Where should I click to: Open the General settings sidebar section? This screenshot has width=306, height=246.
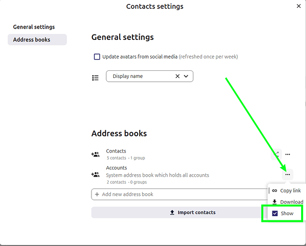tap(34, 27)
